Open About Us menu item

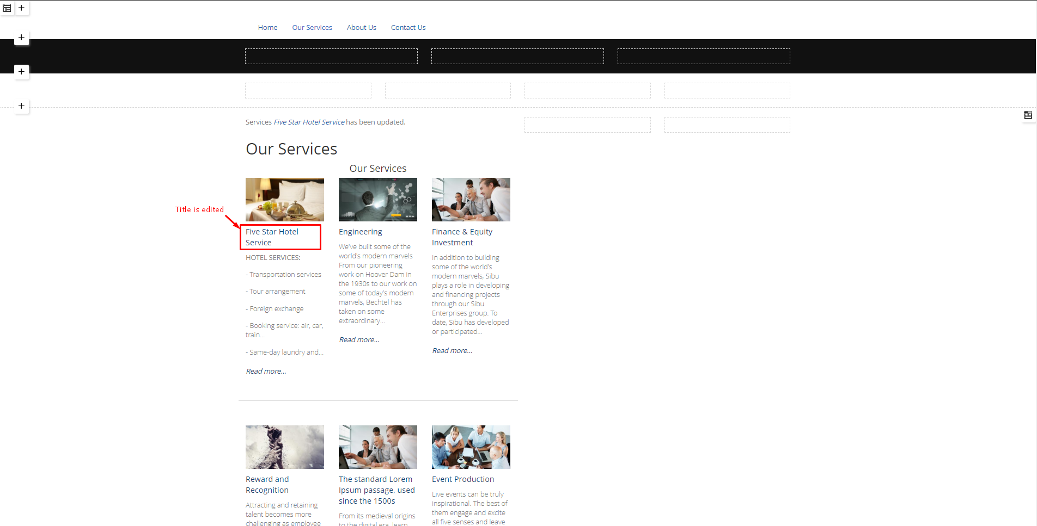[362, 28]
